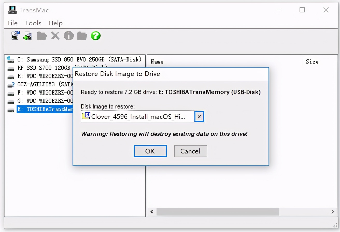Open the Tools menu

click(x=33, y=23)
